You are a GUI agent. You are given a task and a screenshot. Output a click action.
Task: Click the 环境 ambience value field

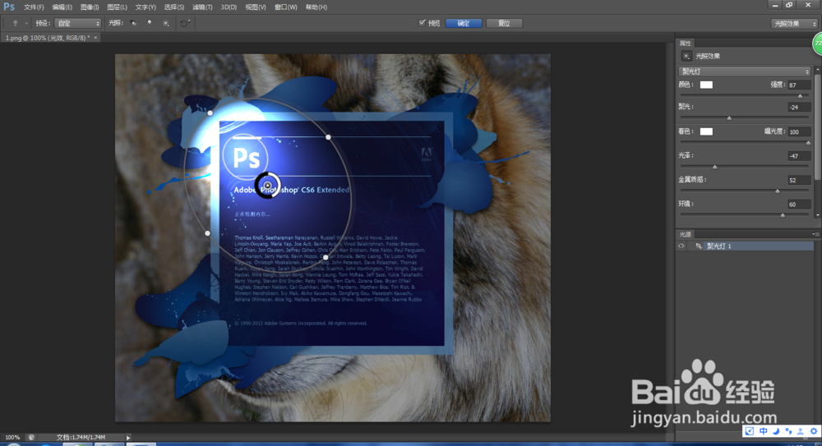(799, 204)
